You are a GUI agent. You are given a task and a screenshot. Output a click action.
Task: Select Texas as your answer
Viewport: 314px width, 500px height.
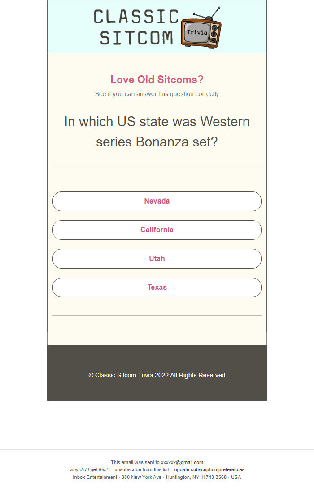[x=157, y=288]
